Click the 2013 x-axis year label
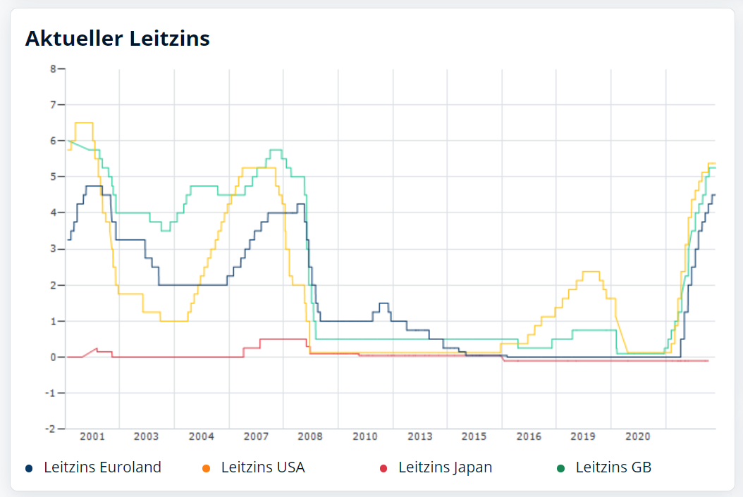Screen dimensions: 743x497 click(419, 437)
